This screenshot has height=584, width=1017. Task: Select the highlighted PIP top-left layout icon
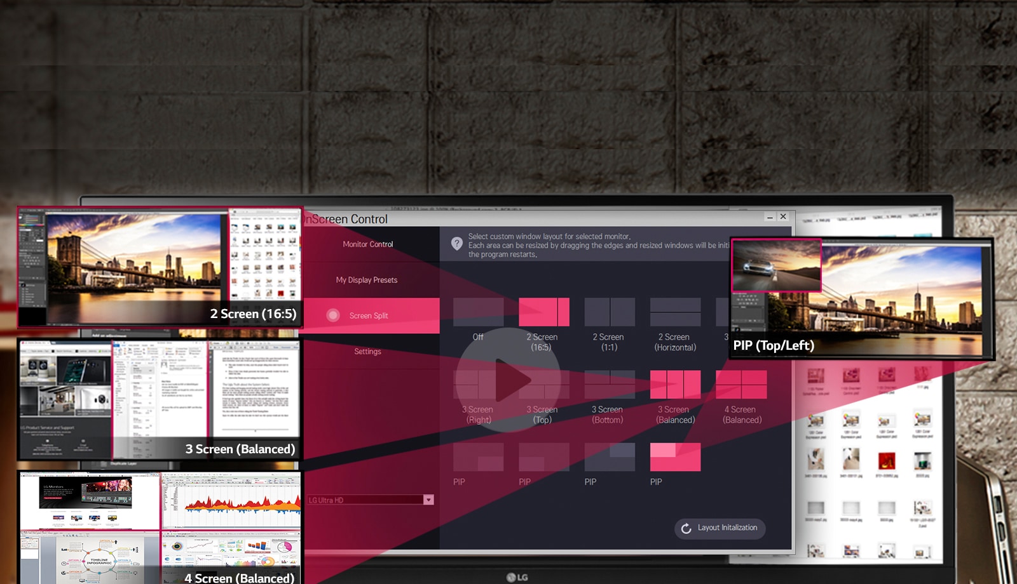point(675,457)
